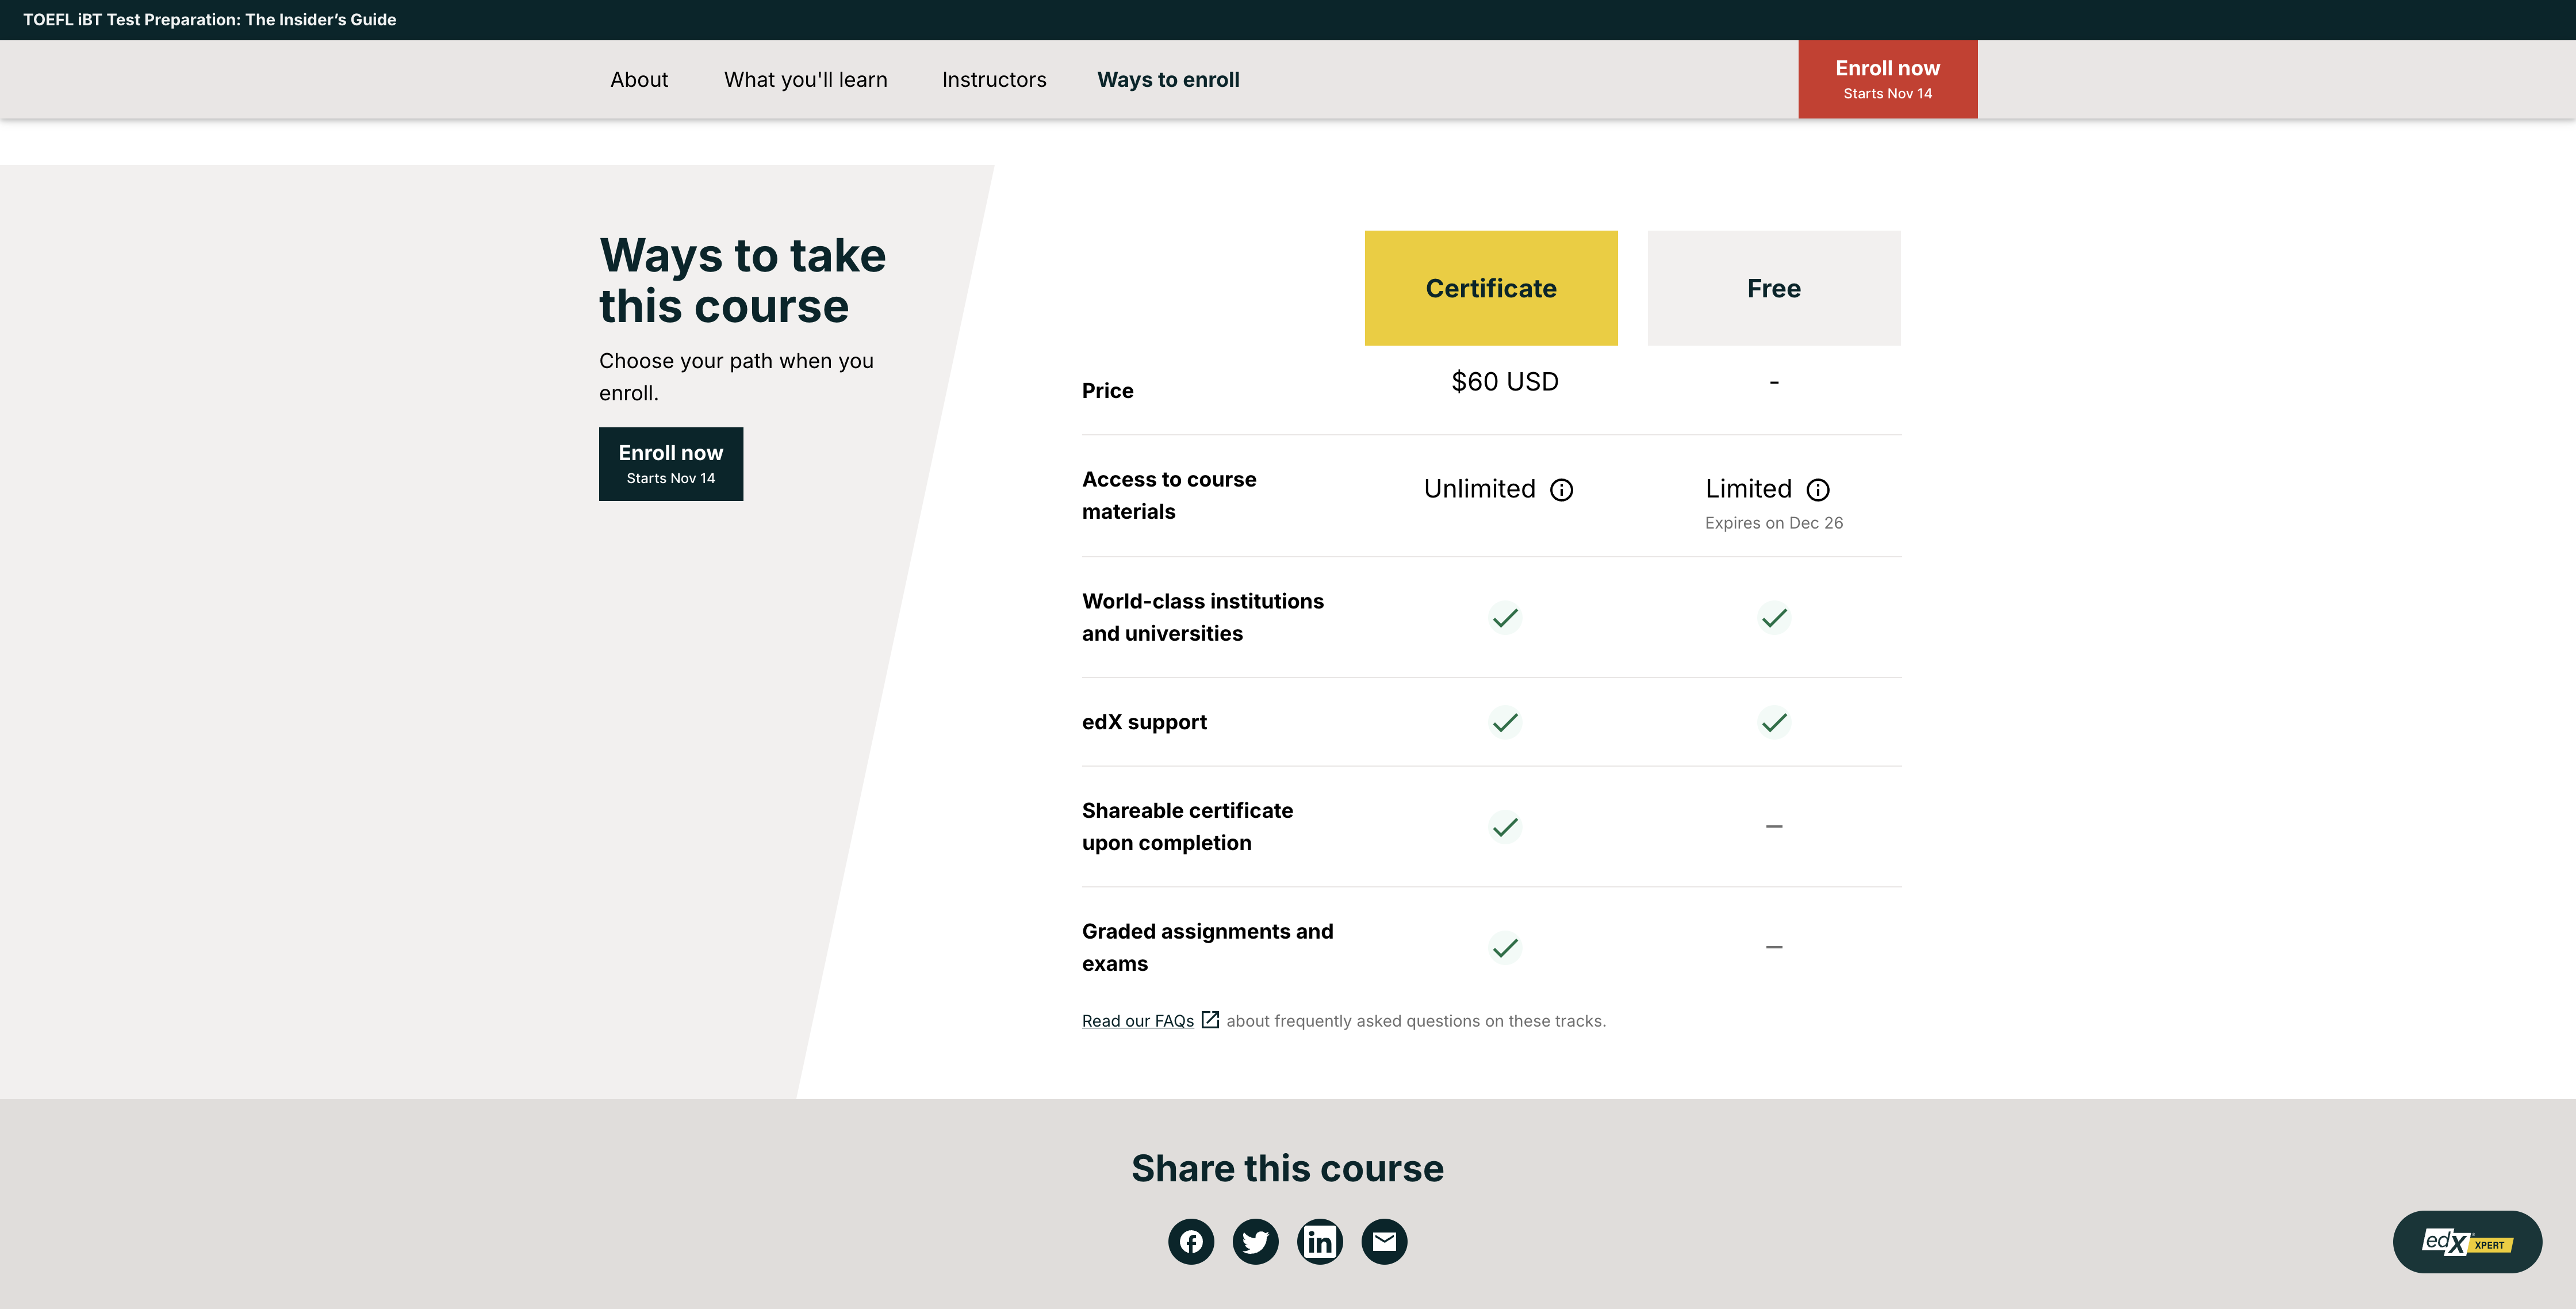This screenshot has height=1309, width=2576.
Task: Click the $60 USD certificate price
Action: coord(1504,382)
